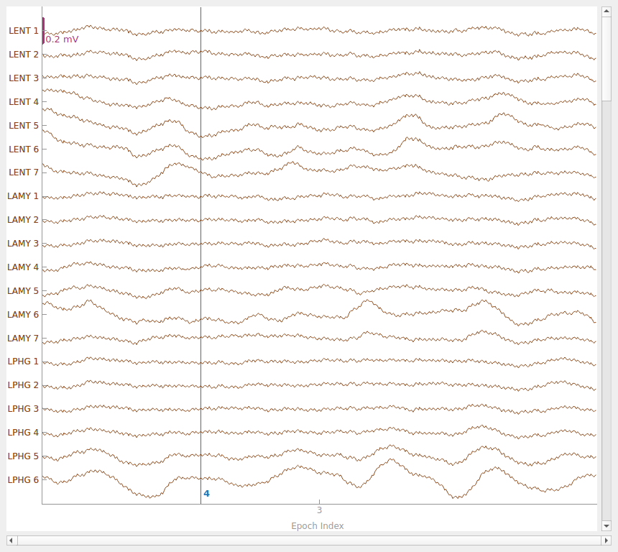
Task: Click the horizontal scrollbar left arrow
Action: click(x=11, y=540)
